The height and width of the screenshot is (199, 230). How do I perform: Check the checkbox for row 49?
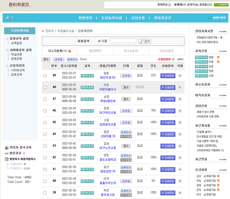point(45,76)
